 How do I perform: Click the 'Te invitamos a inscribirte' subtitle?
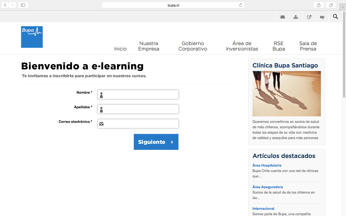84,76
